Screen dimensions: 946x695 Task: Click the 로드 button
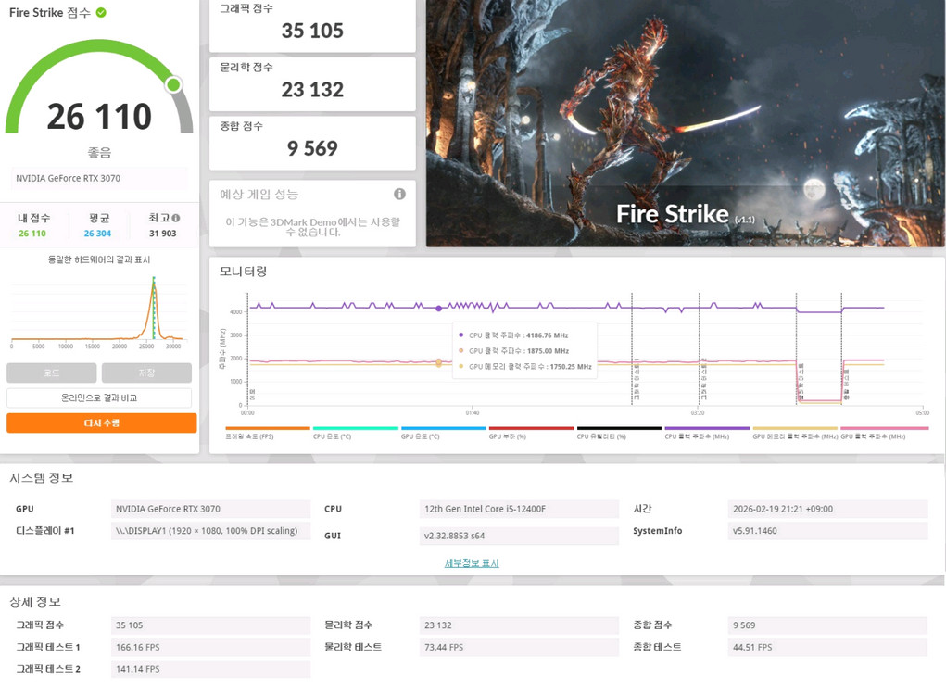pos(52,373)
